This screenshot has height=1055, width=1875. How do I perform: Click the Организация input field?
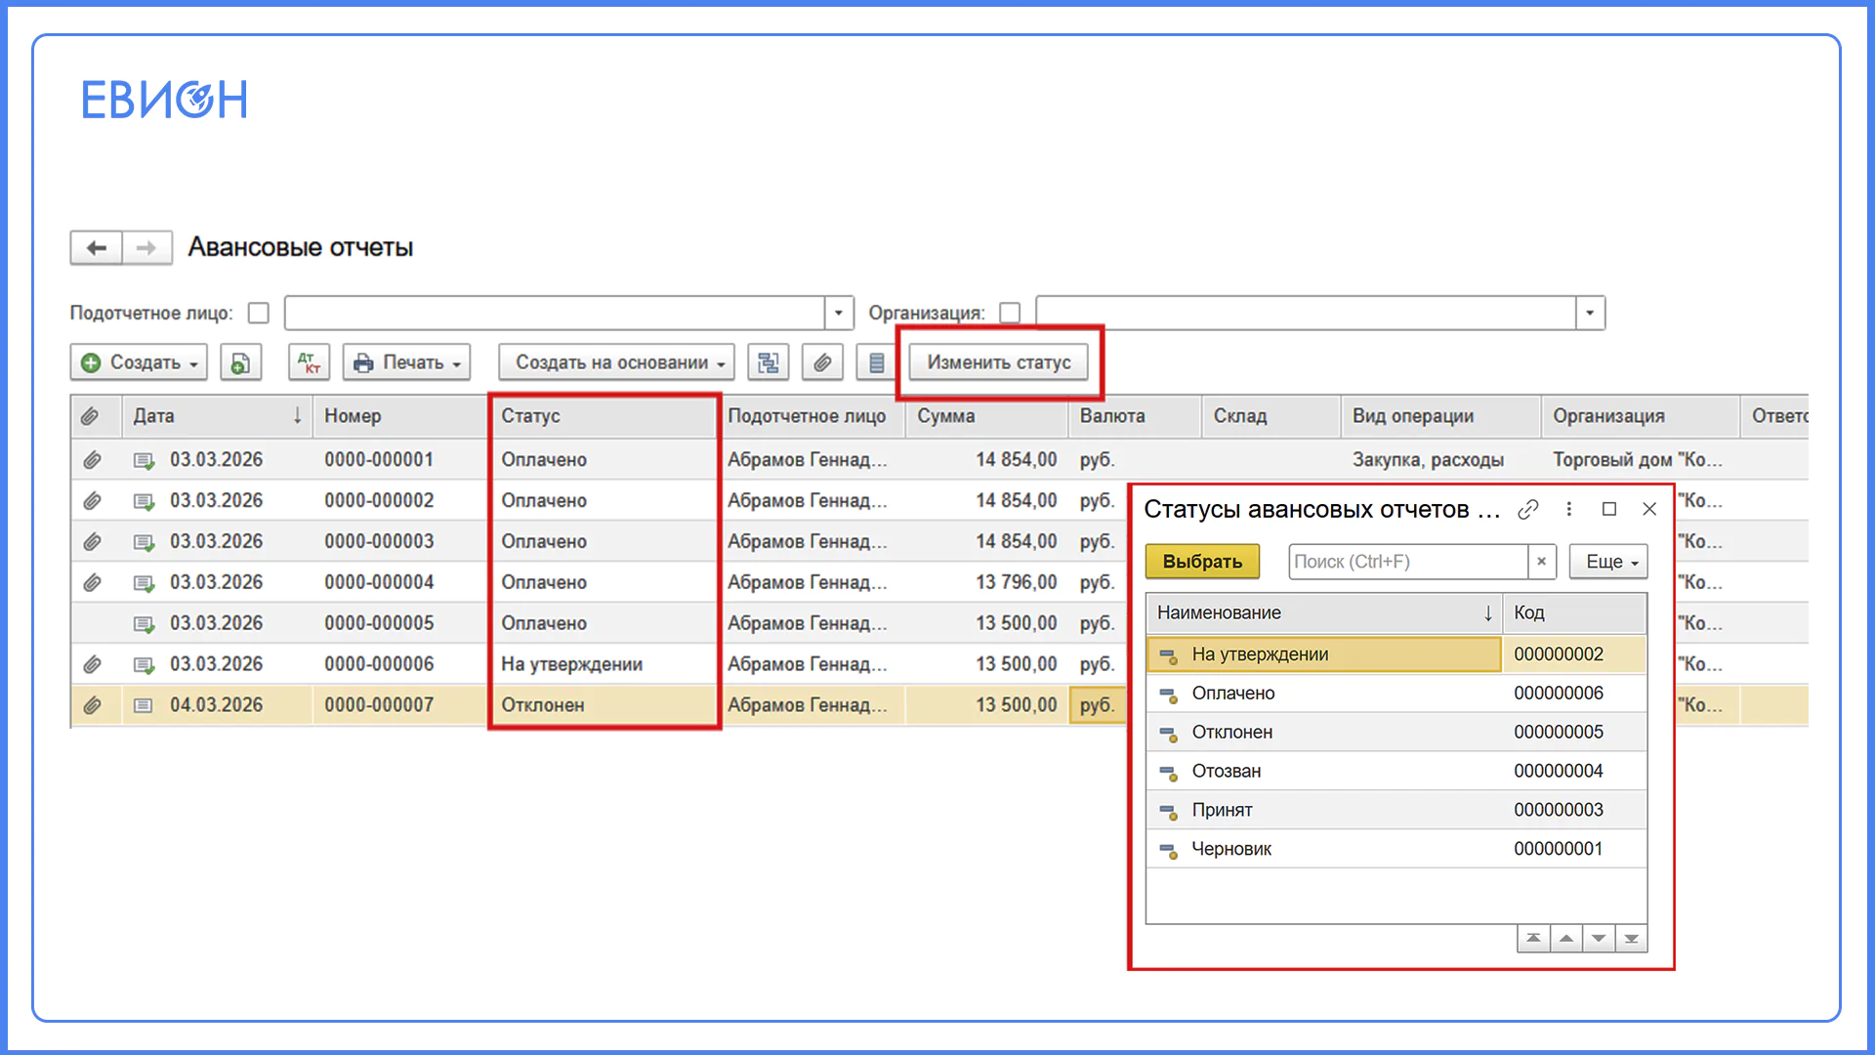coord(1306,313)
